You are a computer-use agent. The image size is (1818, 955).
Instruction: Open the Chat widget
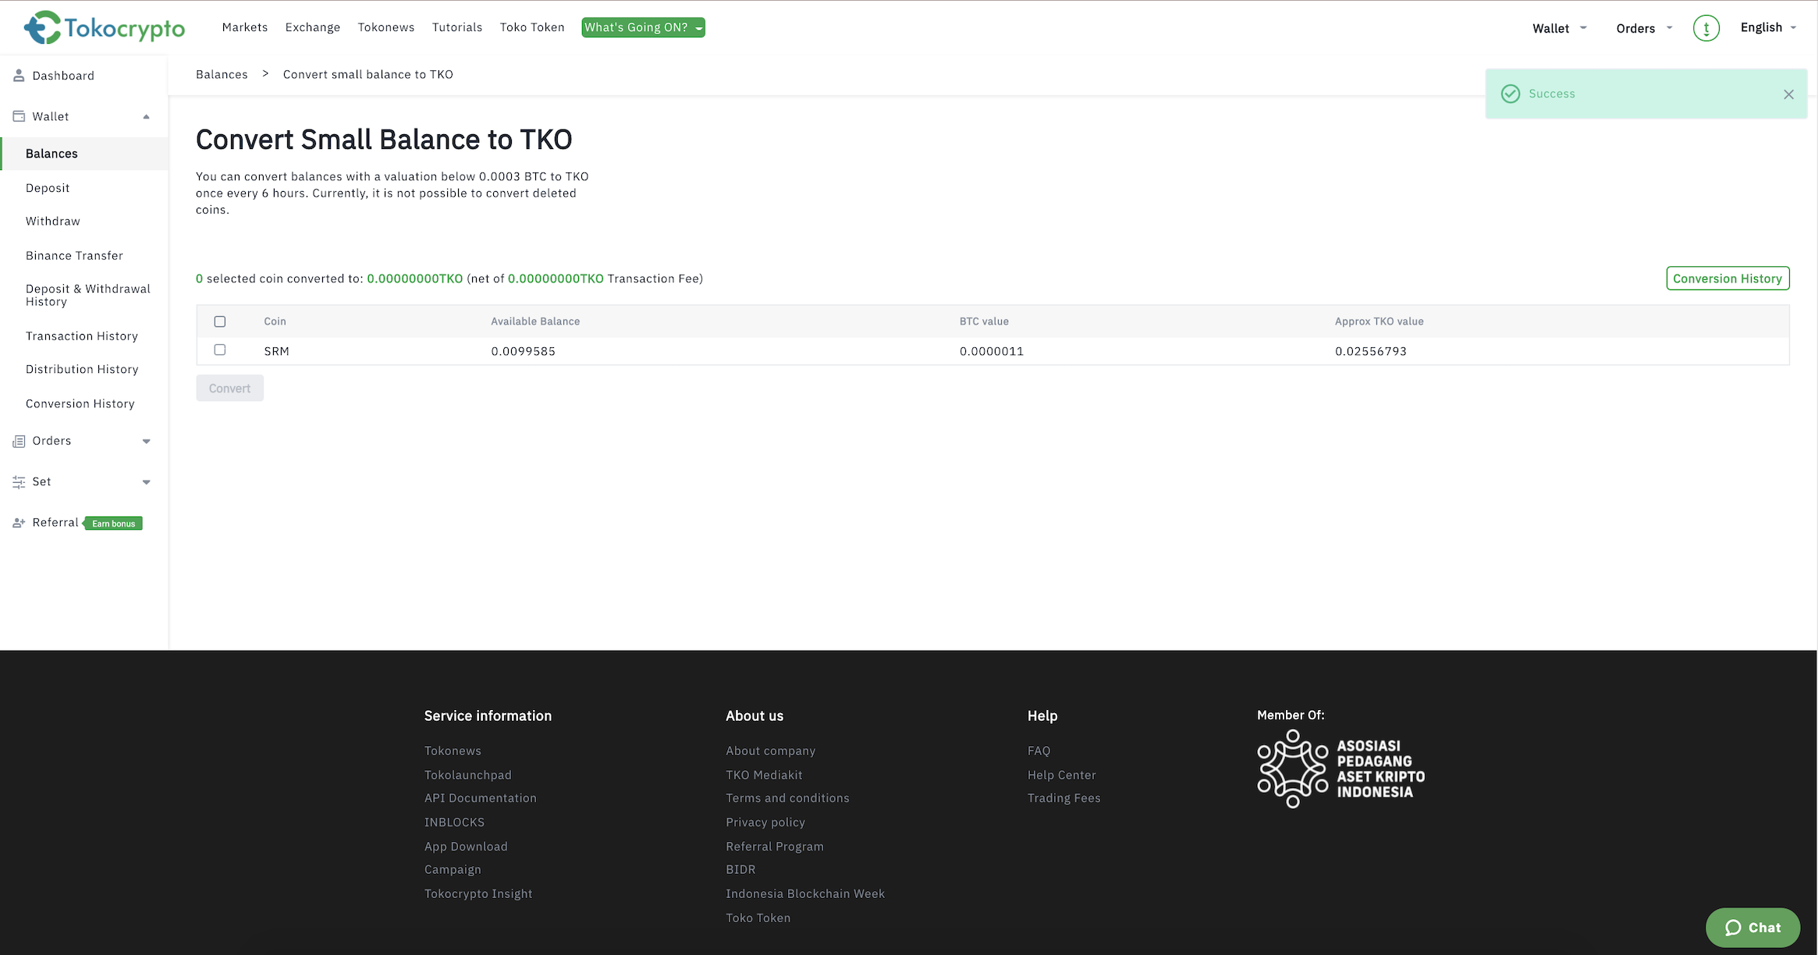[x=1752, y=928]
